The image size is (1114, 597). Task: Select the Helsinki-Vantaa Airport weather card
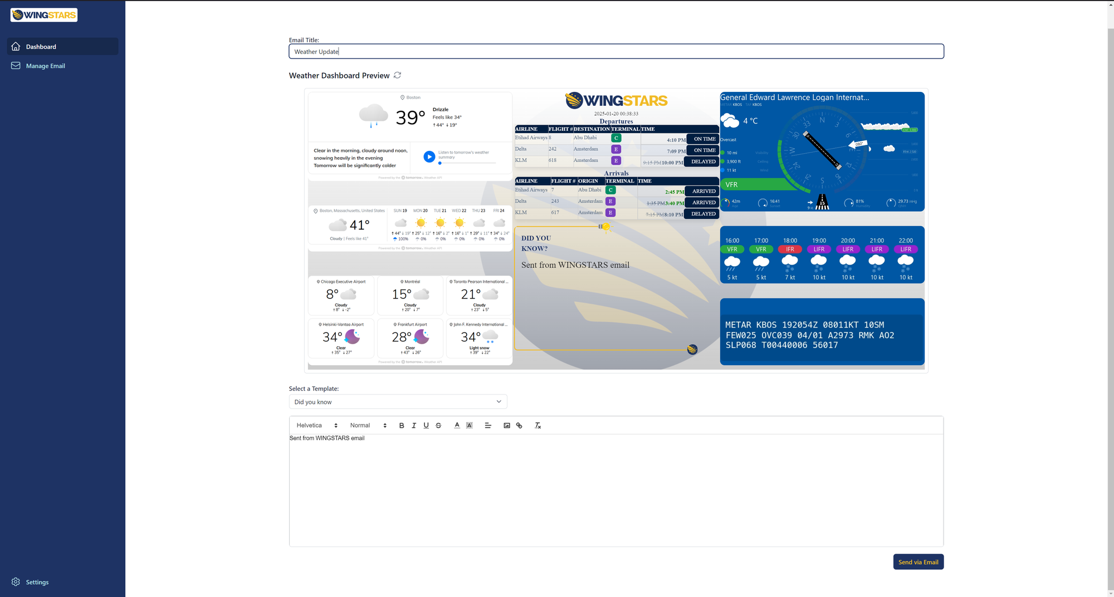[x=341, y=338]
